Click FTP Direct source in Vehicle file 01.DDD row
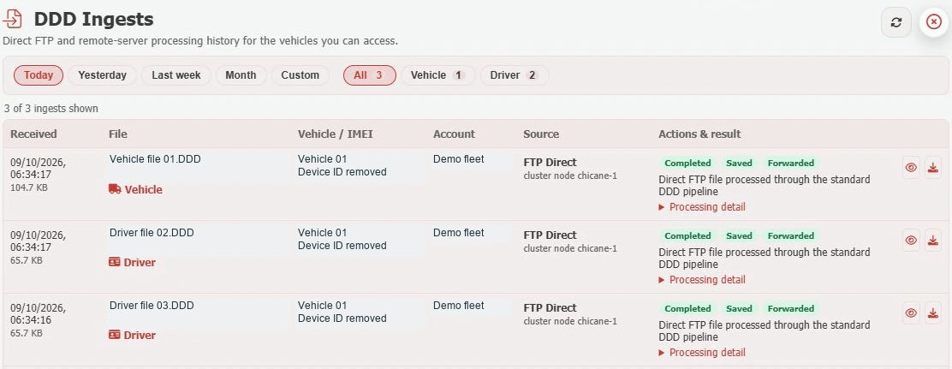 click(550, 162)
